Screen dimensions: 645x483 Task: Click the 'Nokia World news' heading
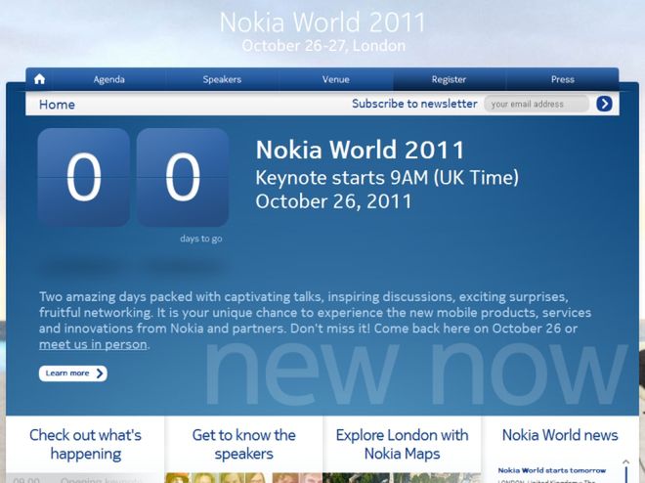(x=560, y=435)
